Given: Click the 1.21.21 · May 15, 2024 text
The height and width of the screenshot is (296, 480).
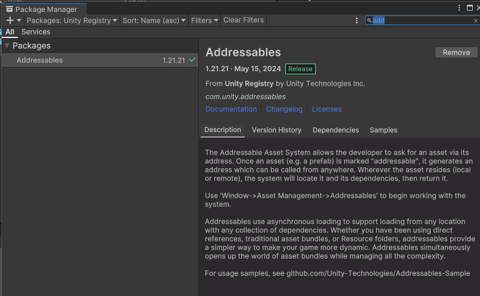Looking at the screenshot, I should tap(243, 69).
